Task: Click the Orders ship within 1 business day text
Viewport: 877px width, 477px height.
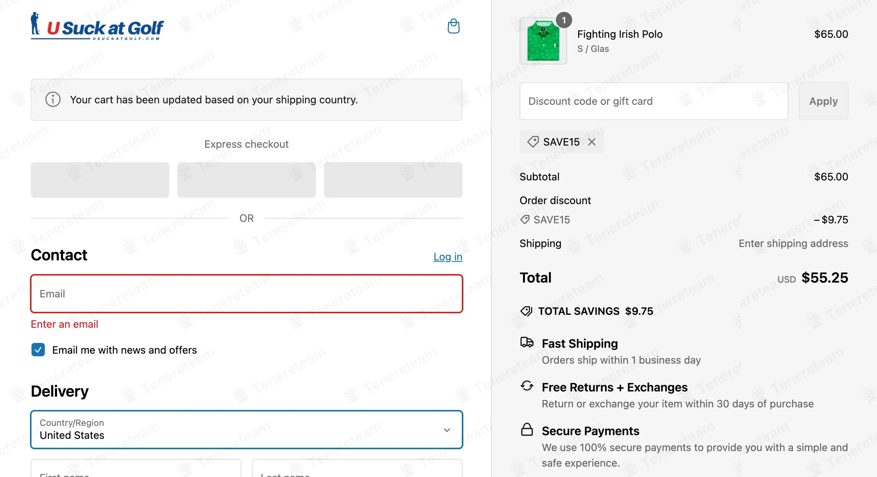Action: pos(621,360)
